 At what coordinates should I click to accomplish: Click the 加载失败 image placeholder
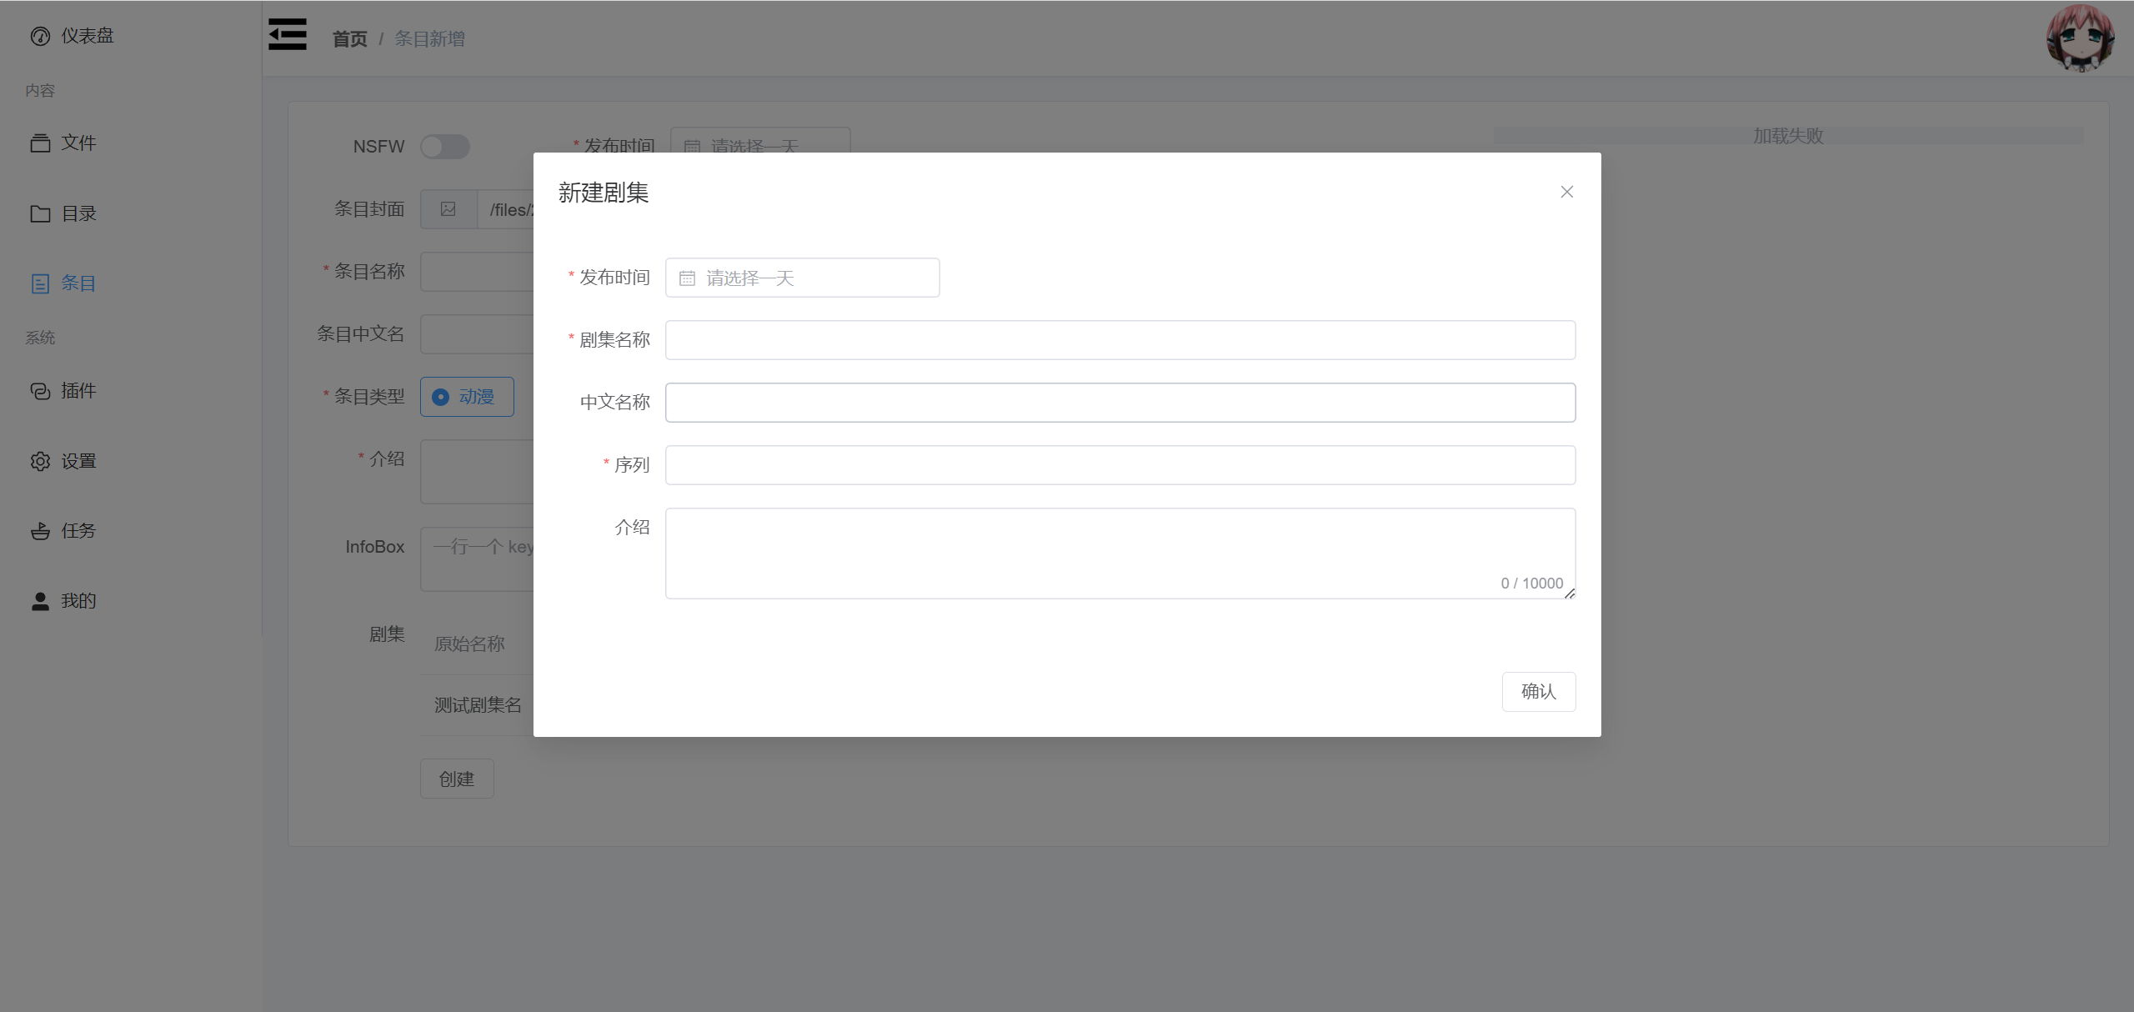[x=1788, y=136]
